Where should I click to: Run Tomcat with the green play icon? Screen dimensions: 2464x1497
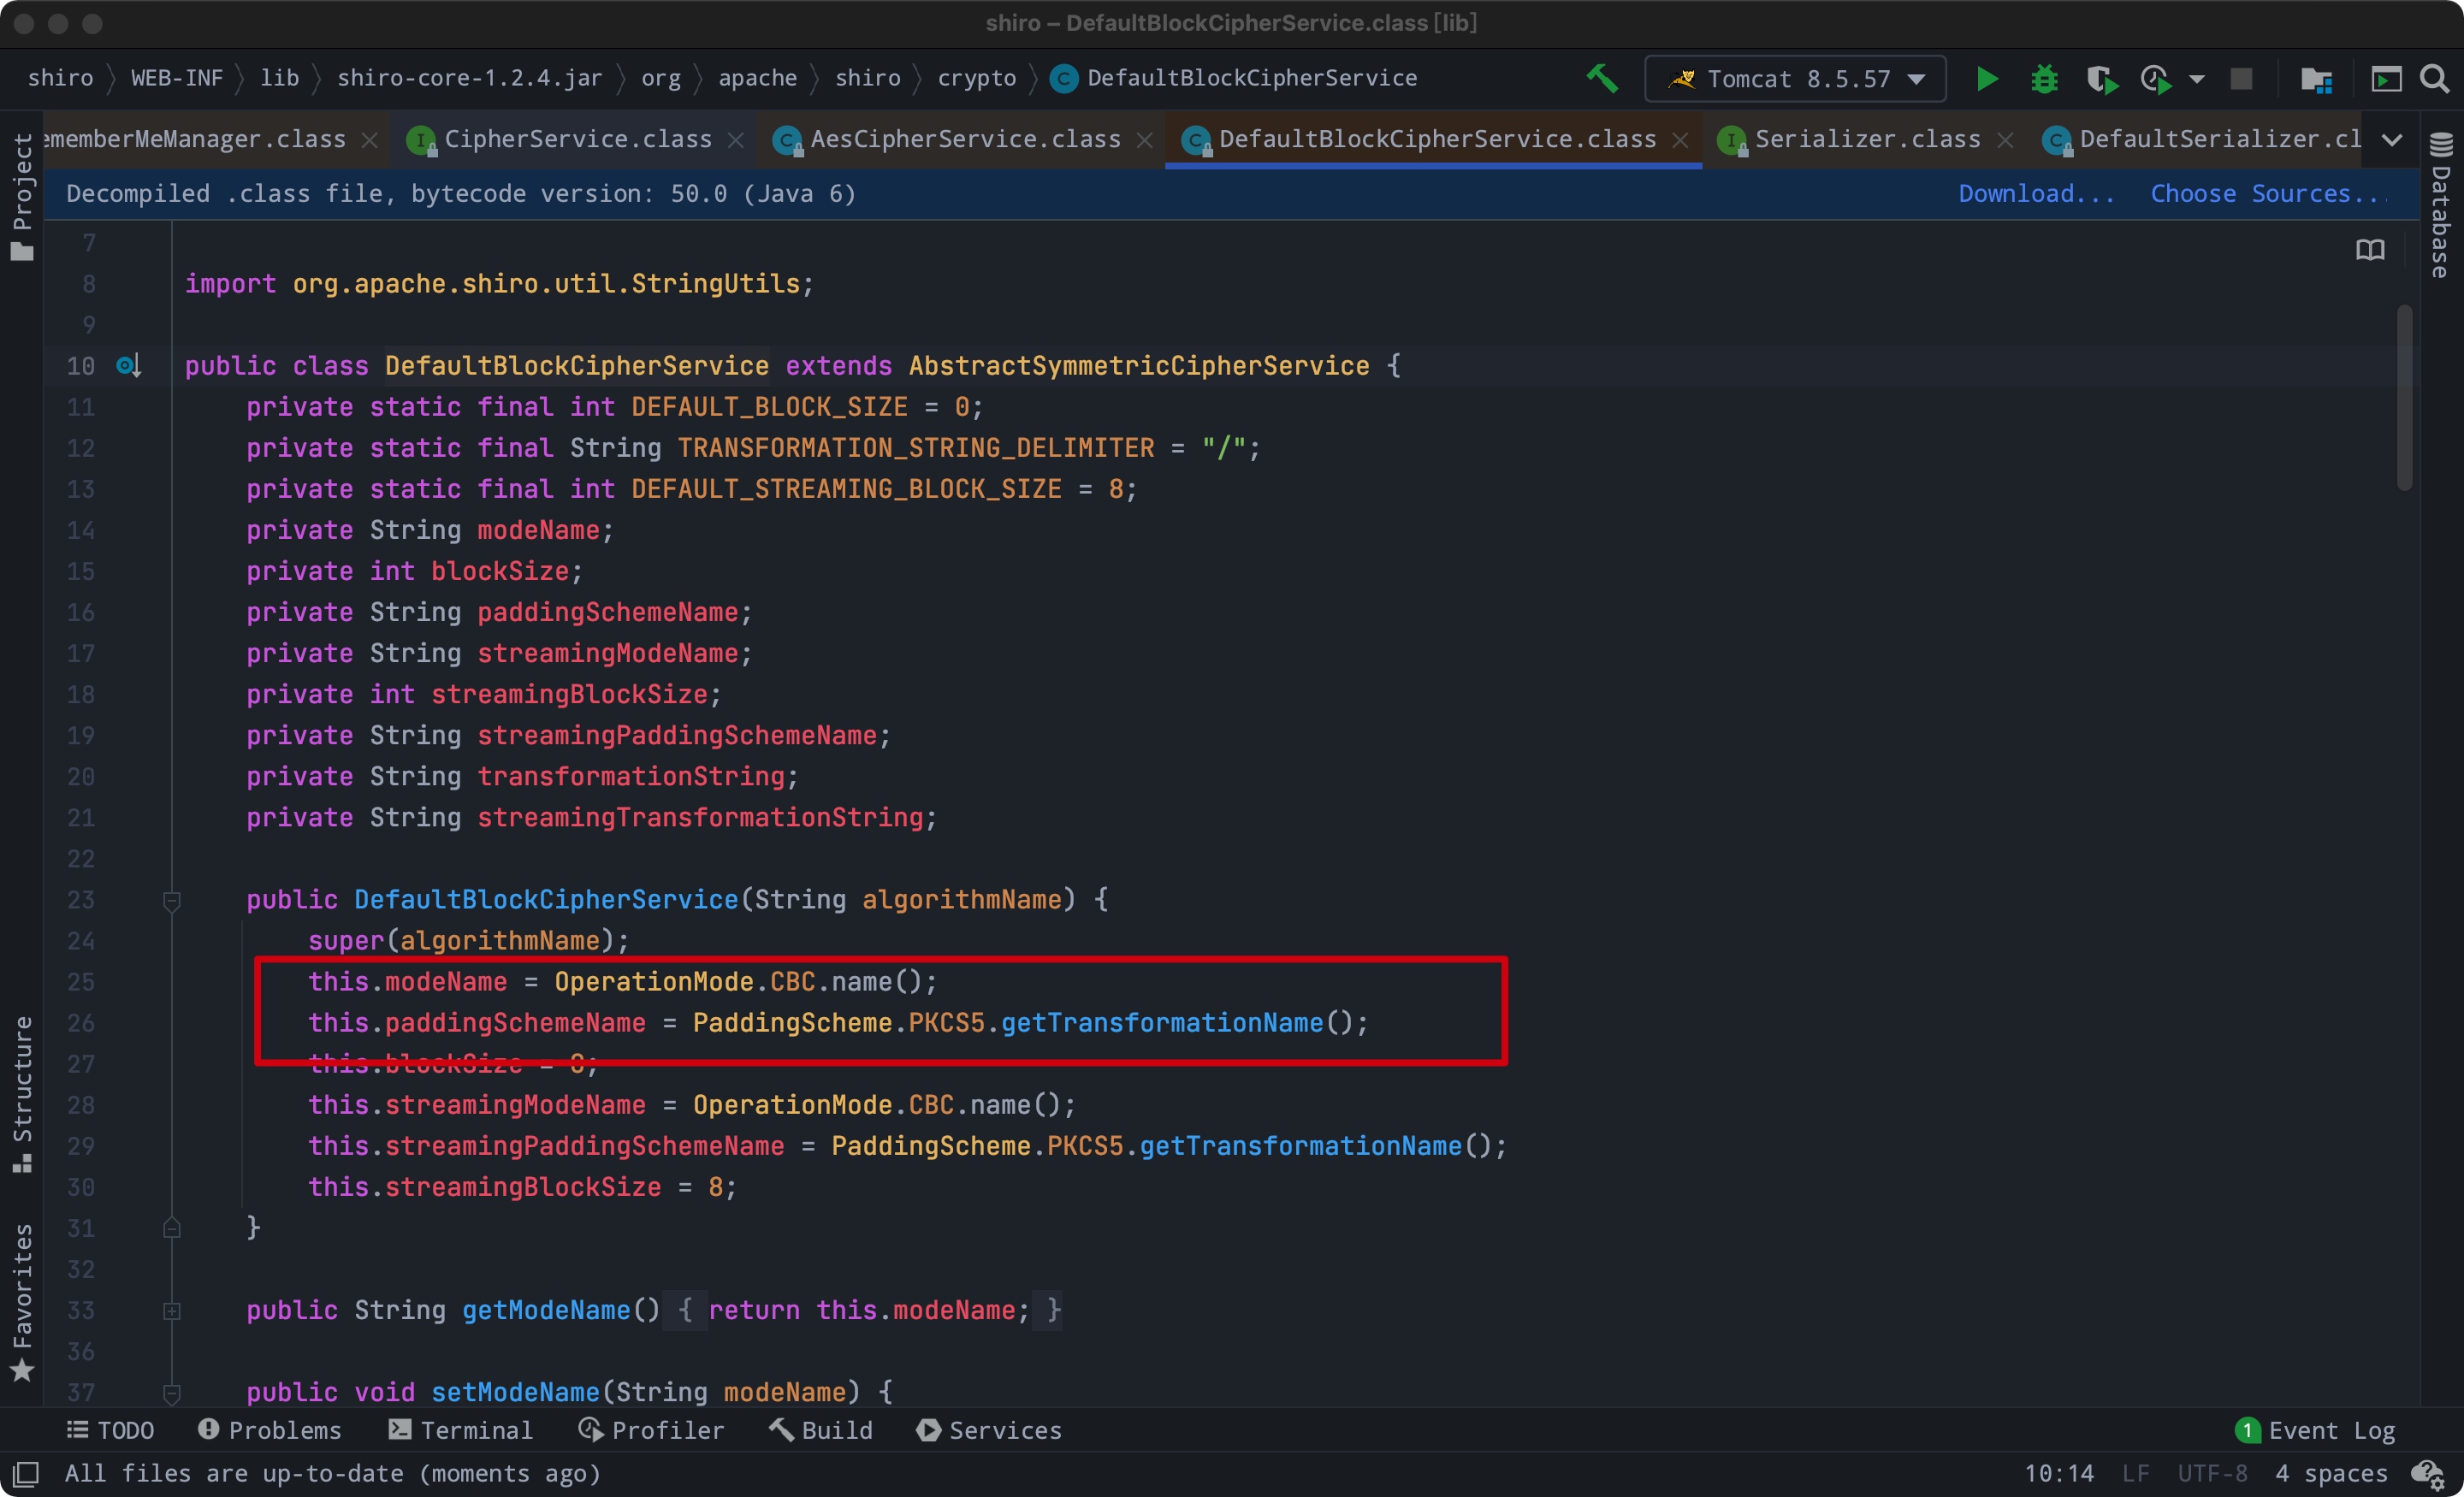(1986, 78)
